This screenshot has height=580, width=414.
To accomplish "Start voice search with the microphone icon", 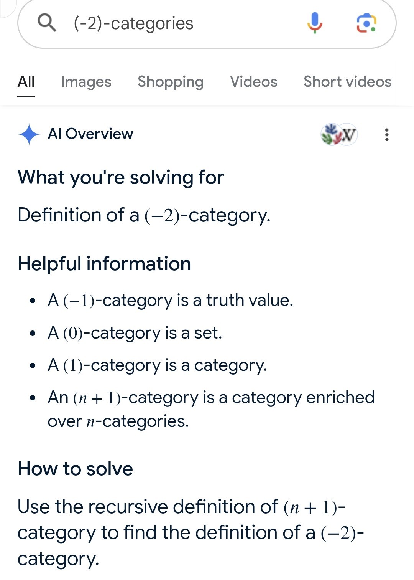I will tap(315, 23).
